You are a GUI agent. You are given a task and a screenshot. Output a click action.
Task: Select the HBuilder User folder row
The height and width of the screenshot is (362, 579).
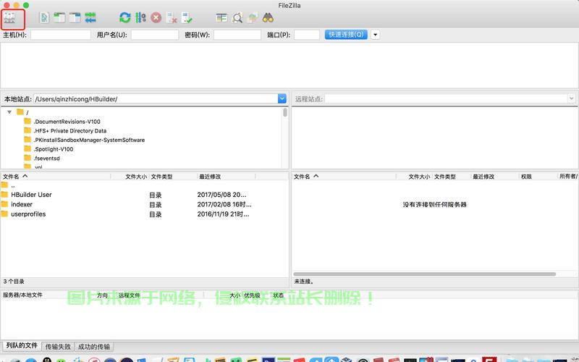pos(144,195)
